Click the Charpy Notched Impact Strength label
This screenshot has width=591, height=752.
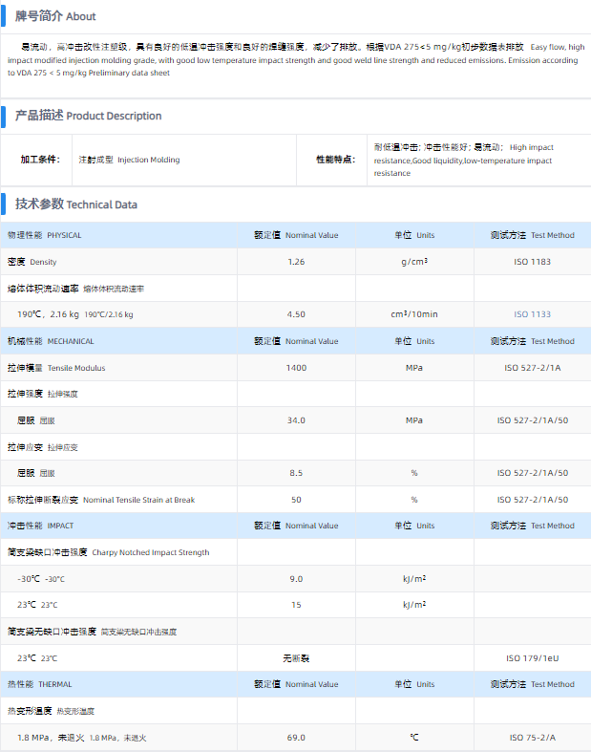coord(108,552)
